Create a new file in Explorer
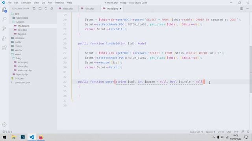Screen dimensions: 252x141 (34, 9)
